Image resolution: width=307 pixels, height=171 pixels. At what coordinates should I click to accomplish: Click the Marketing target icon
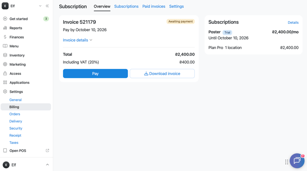5,64
